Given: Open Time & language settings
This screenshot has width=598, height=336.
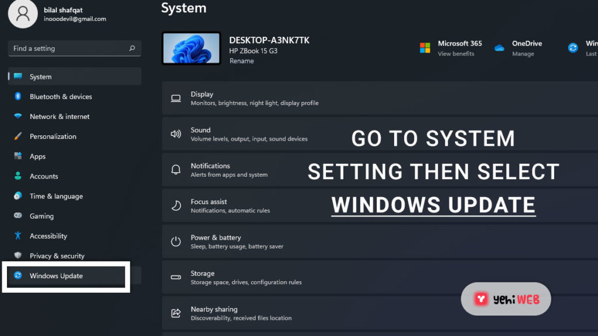Looking at the screenshot, I should [56, 196].
